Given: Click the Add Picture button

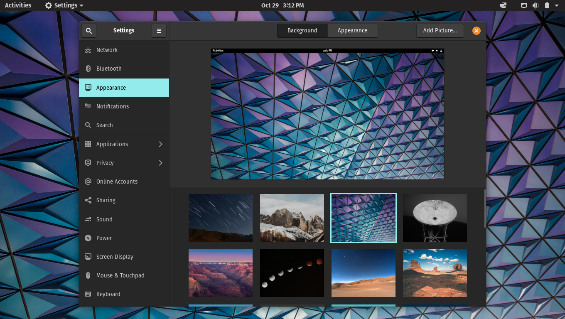Looking at the screenshot, I should tap(440, 31).
